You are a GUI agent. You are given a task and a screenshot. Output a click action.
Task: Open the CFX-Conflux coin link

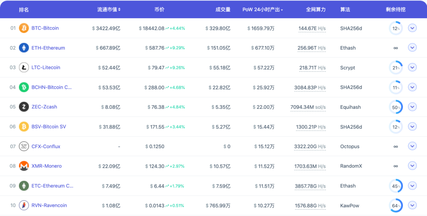tap(46, 147)
